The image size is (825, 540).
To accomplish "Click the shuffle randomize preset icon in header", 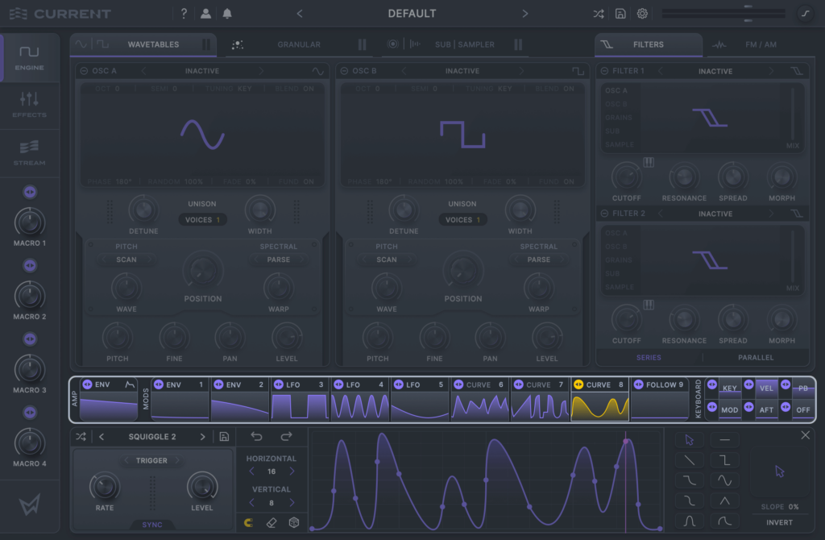I will [x=598, y=14].
